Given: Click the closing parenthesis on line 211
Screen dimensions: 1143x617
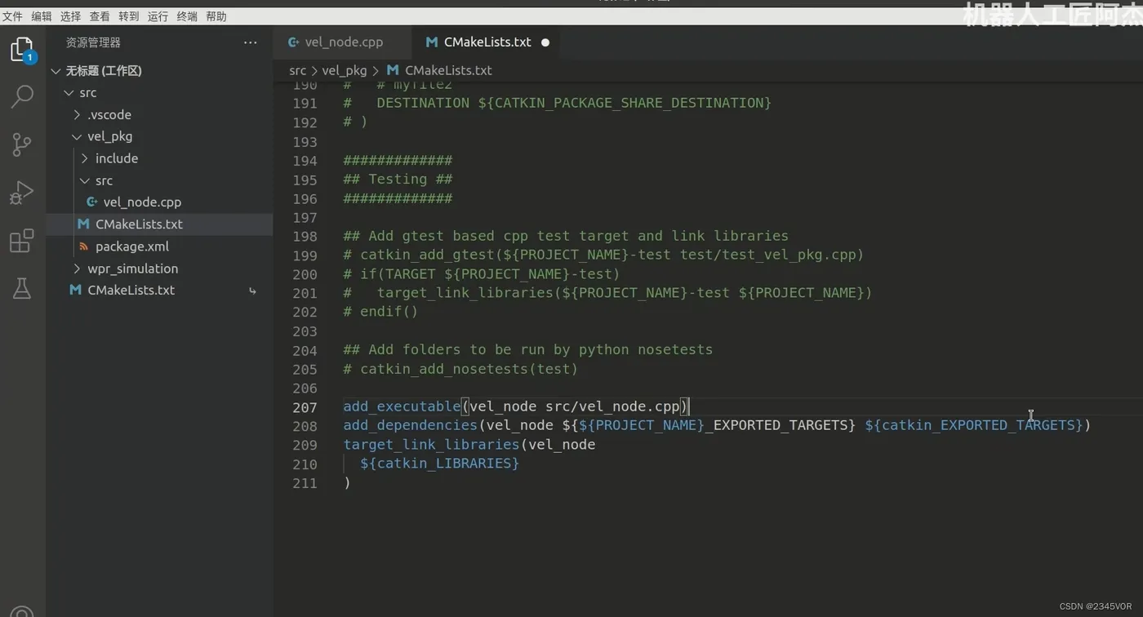Looking at the screenshot, I should 347,483.
